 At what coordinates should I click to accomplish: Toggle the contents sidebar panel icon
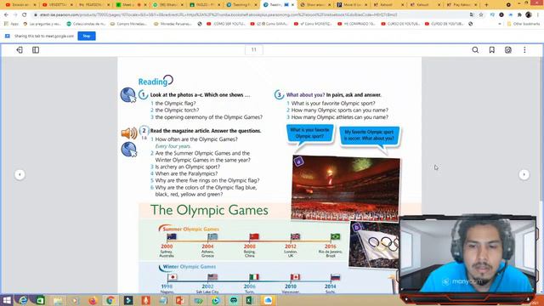(x=36, y=50)
